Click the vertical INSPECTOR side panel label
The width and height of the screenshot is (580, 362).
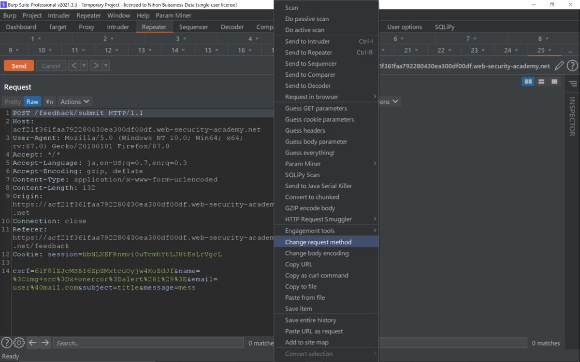[572, 116]
